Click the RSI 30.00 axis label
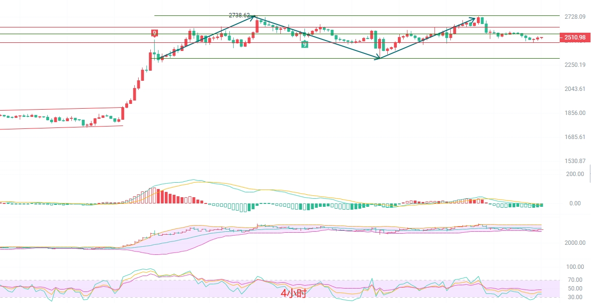Screen dimensions: 591x303 (575, 297)
